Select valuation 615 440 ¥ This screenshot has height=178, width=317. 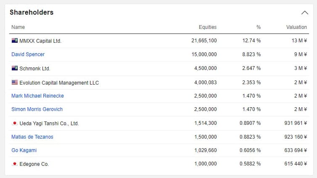(x=296, y=164)
